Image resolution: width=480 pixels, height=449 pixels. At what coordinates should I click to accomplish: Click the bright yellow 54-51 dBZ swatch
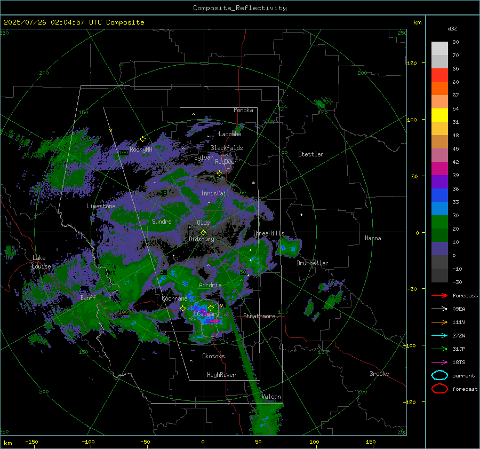[439, 115]
